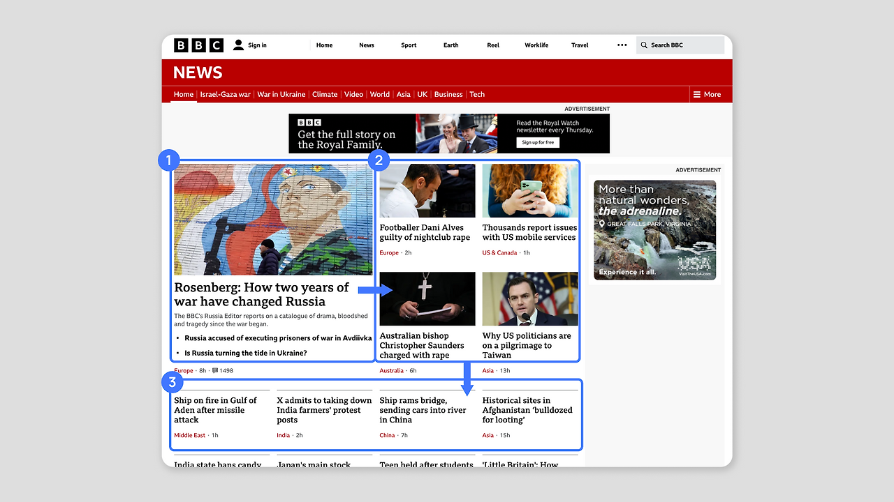894x502 pixels.
Task: Open Thousands report issues with US mobile headline
Action: pyautogui.click(x=530, y=232)
